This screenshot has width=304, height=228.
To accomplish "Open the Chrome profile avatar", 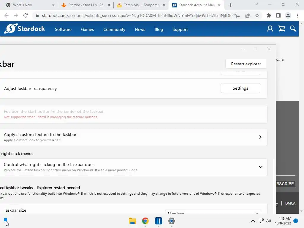I will pyautogui.click(x=288, y=15).
